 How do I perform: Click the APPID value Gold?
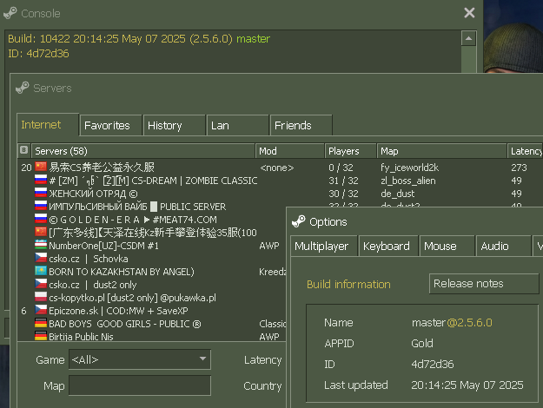pyautogui.click(x=421, y=343)
